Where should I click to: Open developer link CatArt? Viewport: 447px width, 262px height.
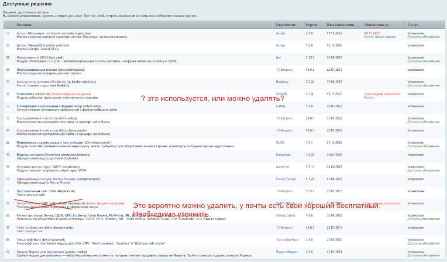(280, 106)
